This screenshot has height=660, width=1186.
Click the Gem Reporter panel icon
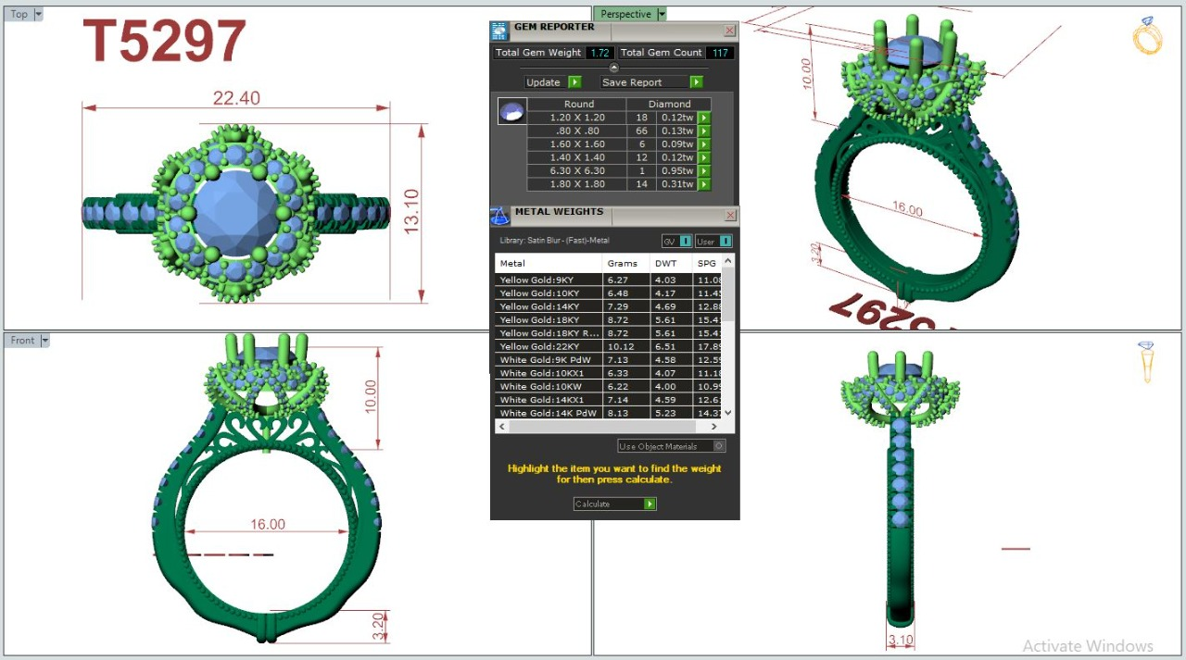499,31
